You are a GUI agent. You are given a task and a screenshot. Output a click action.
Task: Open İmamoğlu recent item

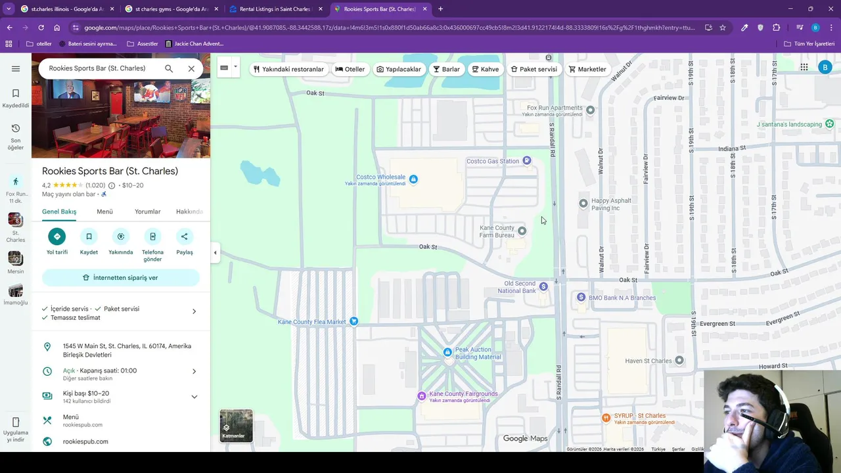coord(16,294)
